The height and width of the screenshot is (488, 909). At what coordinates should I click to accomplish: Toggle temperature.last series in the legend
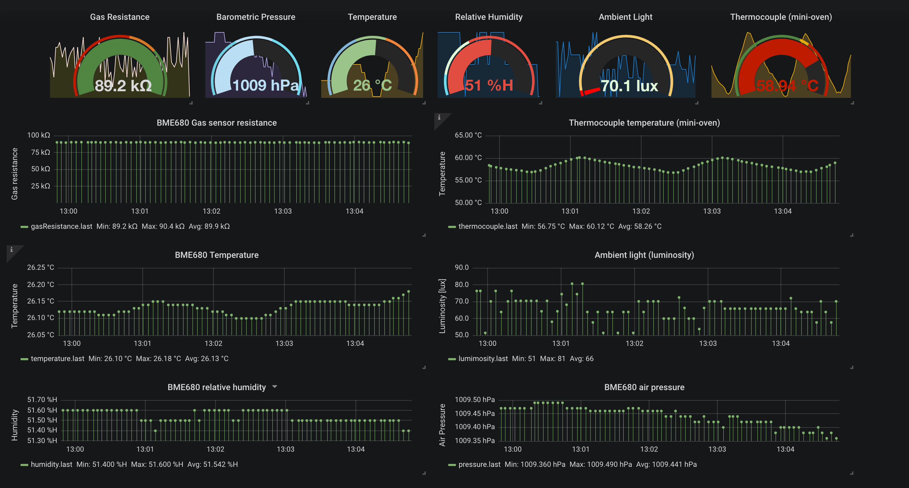58,358
